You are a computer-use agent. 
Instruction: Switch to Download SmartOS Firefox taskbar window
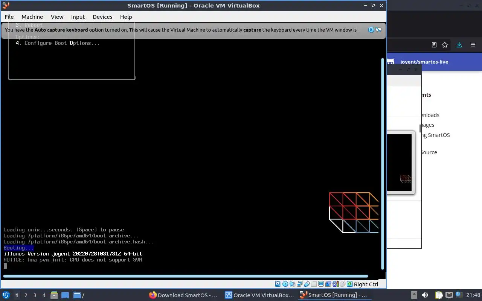click(x=183, y=295)
